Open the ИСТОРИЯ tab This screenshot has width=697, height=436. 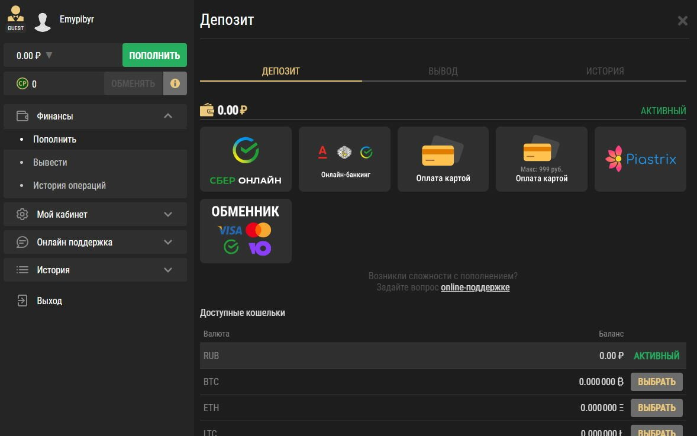(x=605, y=70)
